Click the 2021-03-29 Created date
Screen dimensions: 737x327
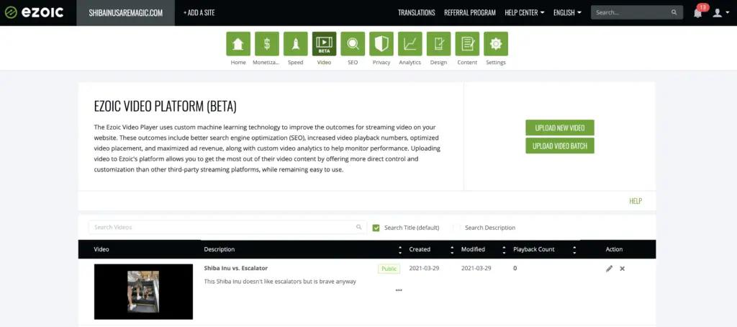[424, 268]
